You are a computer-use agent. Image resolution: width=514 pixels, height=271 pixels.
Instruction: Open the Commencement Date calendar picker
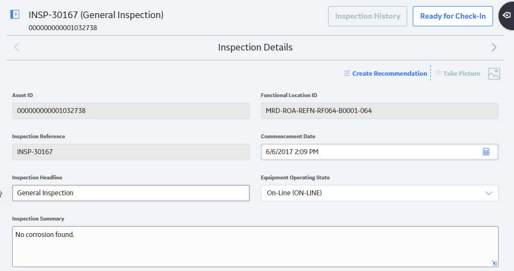[x=486, y=151]
